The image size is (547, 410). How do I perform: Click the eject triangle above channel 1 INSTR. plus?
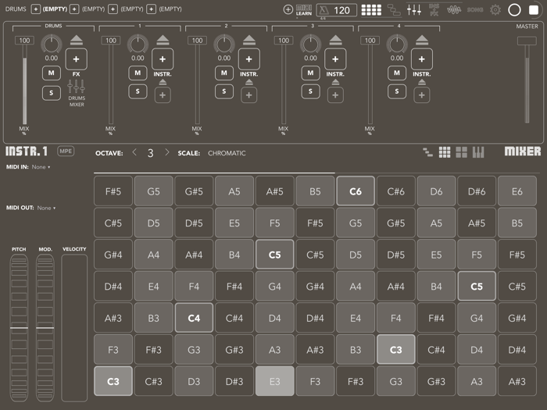[x=163, y=40]
